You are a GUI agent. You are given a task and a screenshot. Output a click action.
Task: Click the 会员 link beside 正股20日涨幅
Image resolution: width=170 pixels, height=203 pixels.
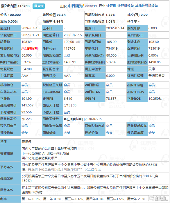pyautogui.click(x=152, y=85)
